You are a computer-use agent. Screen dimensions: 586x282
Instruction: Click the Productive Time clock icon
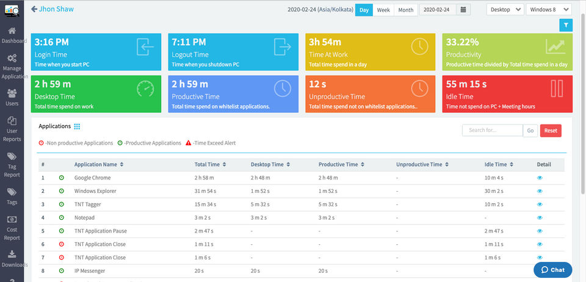pyautogui.click(x=283, y=89)
